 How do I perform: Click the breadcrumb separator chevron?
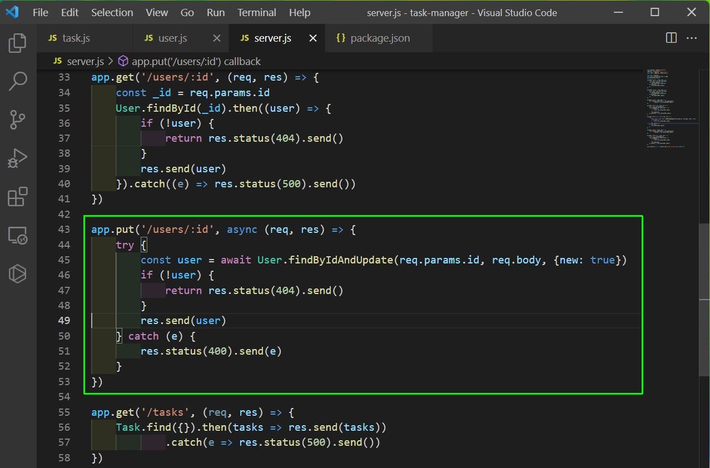(110, 61)
